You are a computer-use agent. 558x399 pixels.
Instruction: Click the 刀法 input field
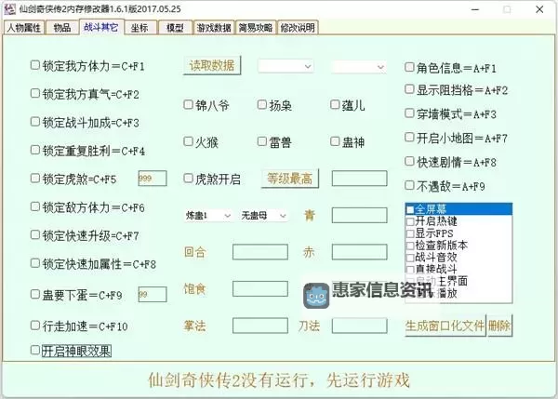click(x=359, y=326)
